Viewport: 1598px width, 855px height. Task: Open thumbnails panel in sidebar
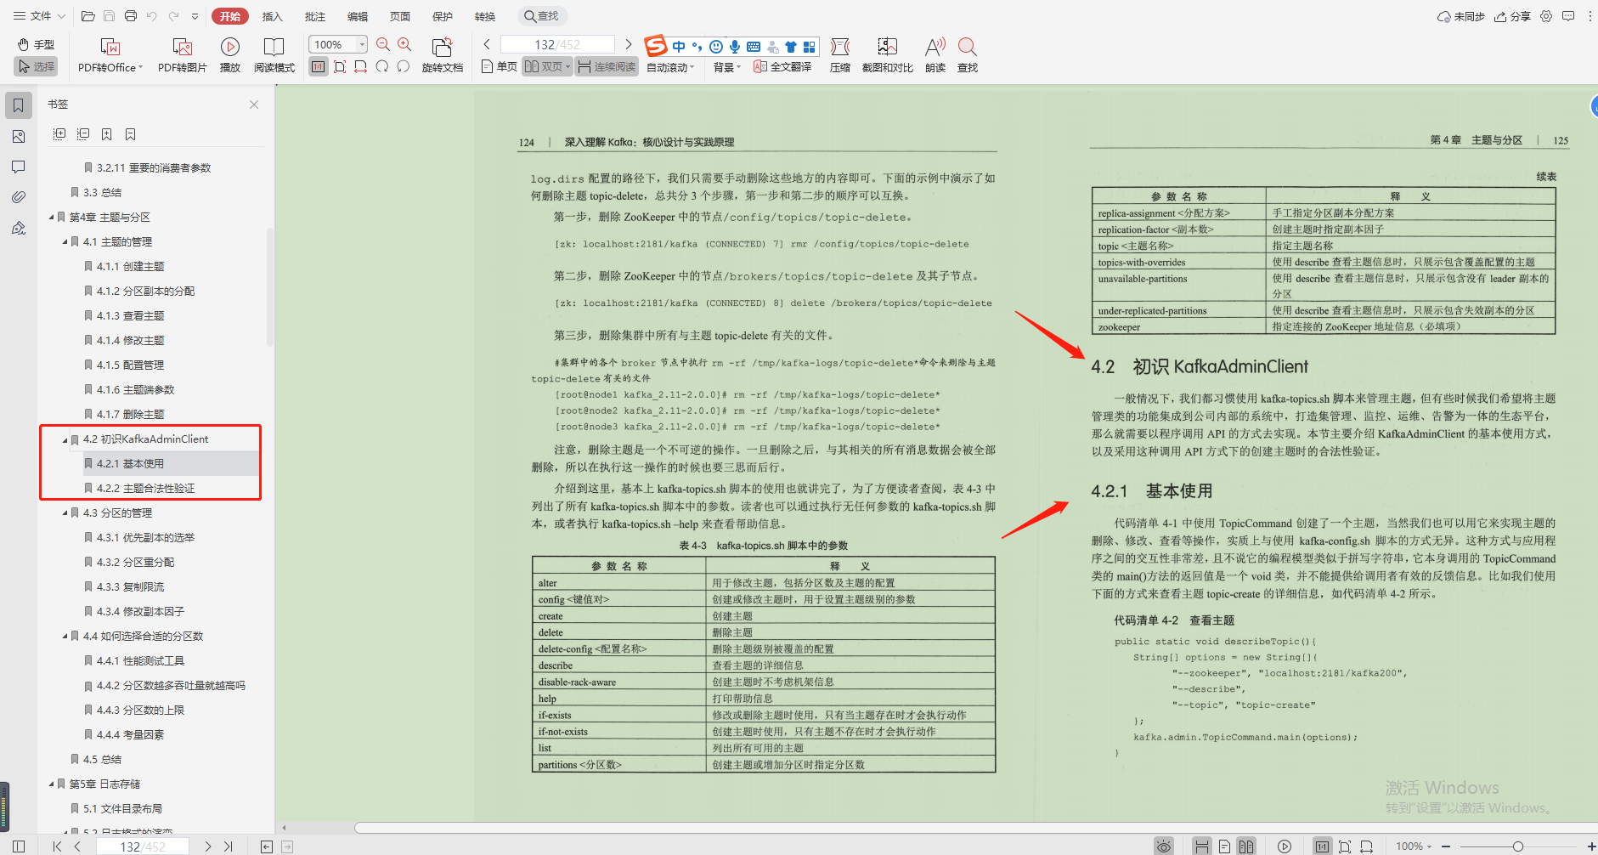pos(19,136)
